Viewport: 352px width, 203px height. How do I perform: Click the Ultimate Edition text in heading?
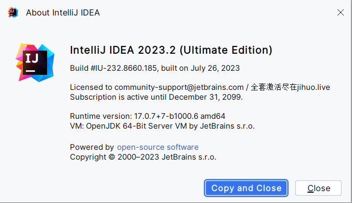[x=226, y=50]
